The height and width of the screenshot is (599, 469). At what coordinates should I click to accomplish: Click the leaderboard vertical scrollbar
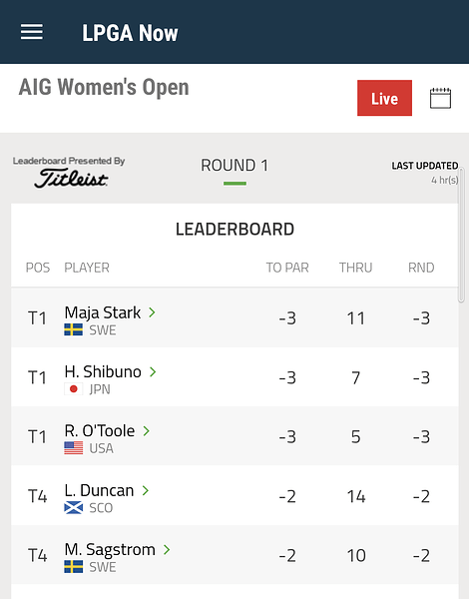pyautogui.click(x=461, y=235)
